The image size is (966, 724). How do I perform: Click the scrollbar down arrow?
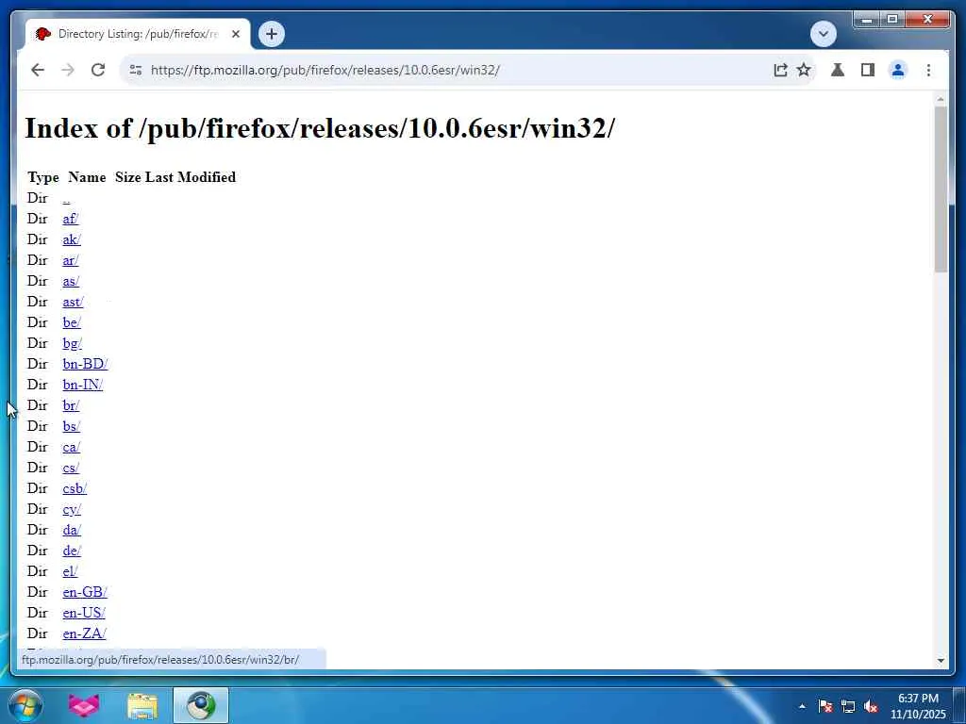[x=941, y=661]
